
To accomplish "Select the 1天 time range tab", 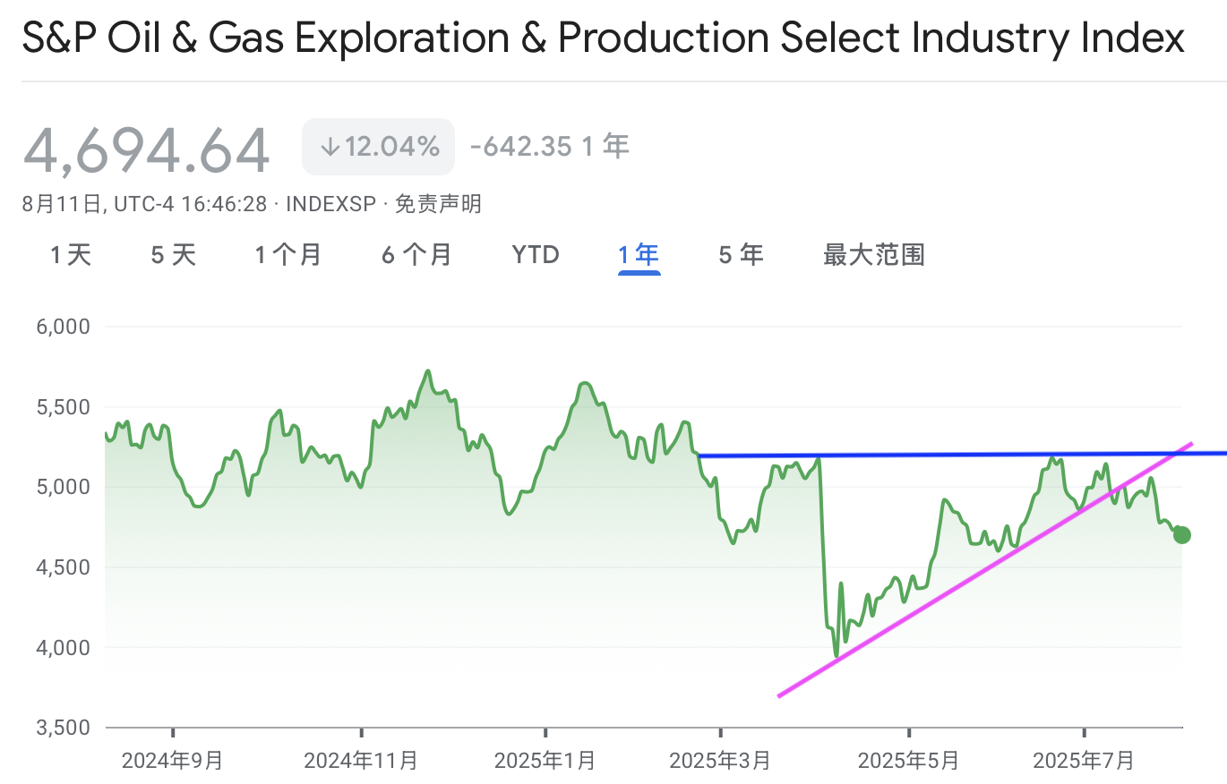I will pos(71,256).
